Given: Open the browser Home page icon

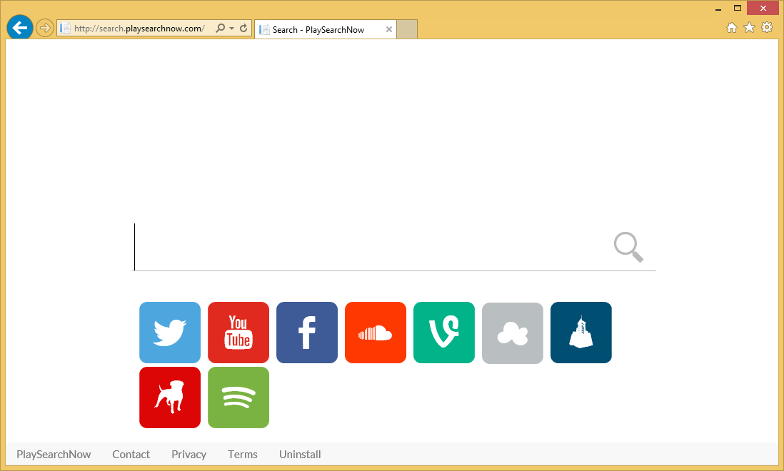Looking at the screenshot, I should click(x=732, y=27).
